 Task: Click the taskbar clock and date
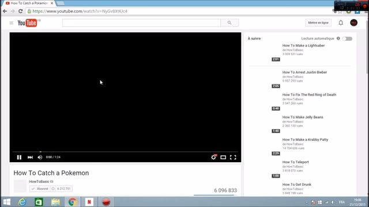point(357,202)
